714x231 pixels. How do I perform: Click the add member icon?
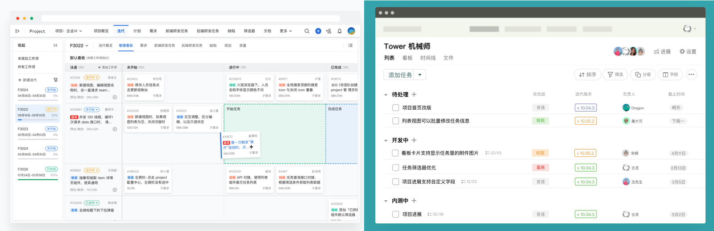[329, 31]
